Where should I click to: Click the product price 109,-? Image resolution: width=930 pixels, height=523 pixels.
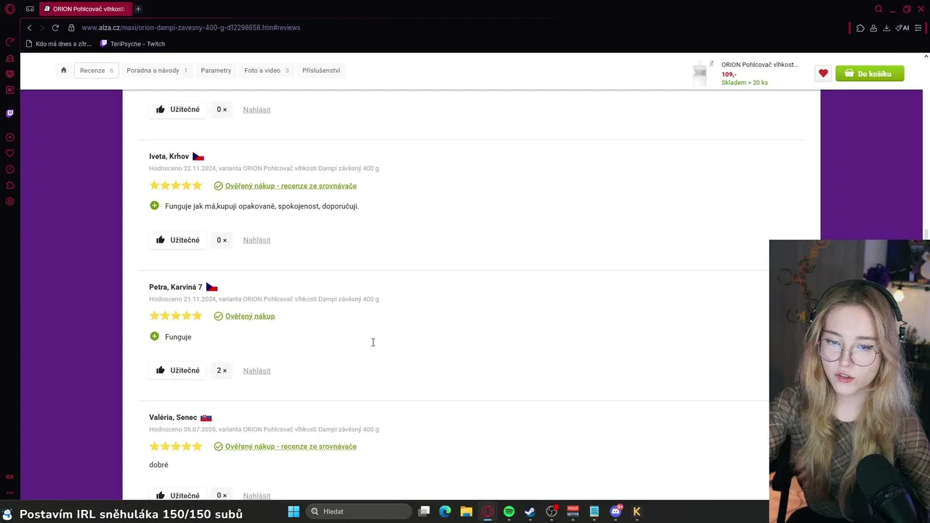(x=729, y=74)
